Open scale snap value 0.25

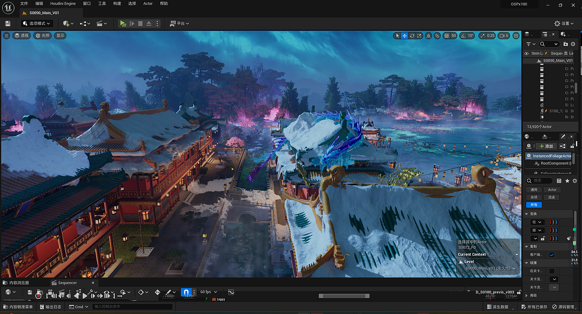(491, 35)
